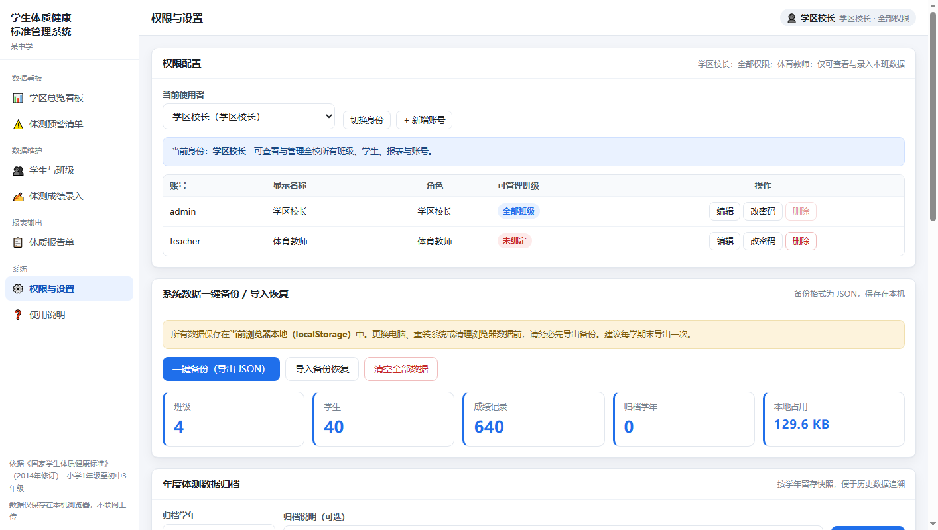Click the warning triangle icon beside 体测预警清单

point(18,124)
